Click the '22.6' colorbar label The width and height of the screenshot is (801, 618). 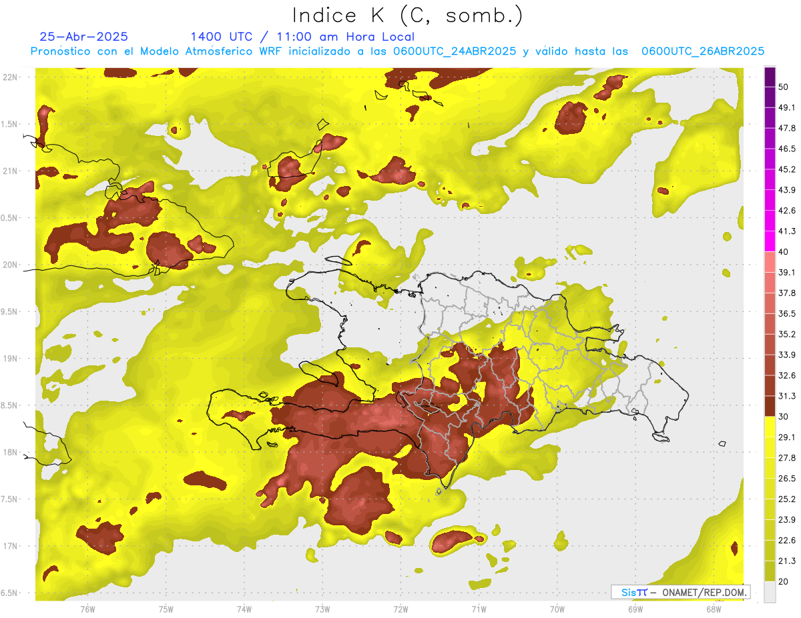pyautogui.click(x=786, y=541)
